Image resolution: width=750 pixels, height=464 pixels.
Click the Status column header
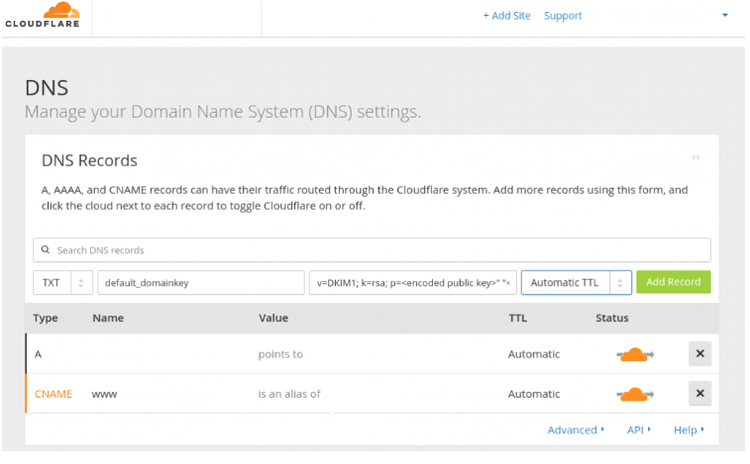[x=612, y=318]
